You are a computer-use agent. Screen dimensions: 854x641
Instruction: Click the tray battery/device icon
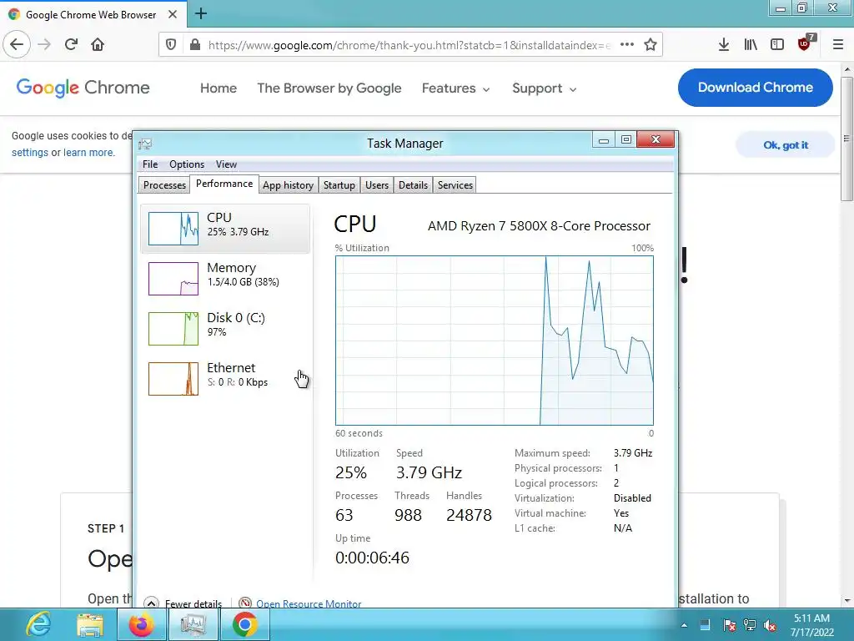click(x=705, y=625)
